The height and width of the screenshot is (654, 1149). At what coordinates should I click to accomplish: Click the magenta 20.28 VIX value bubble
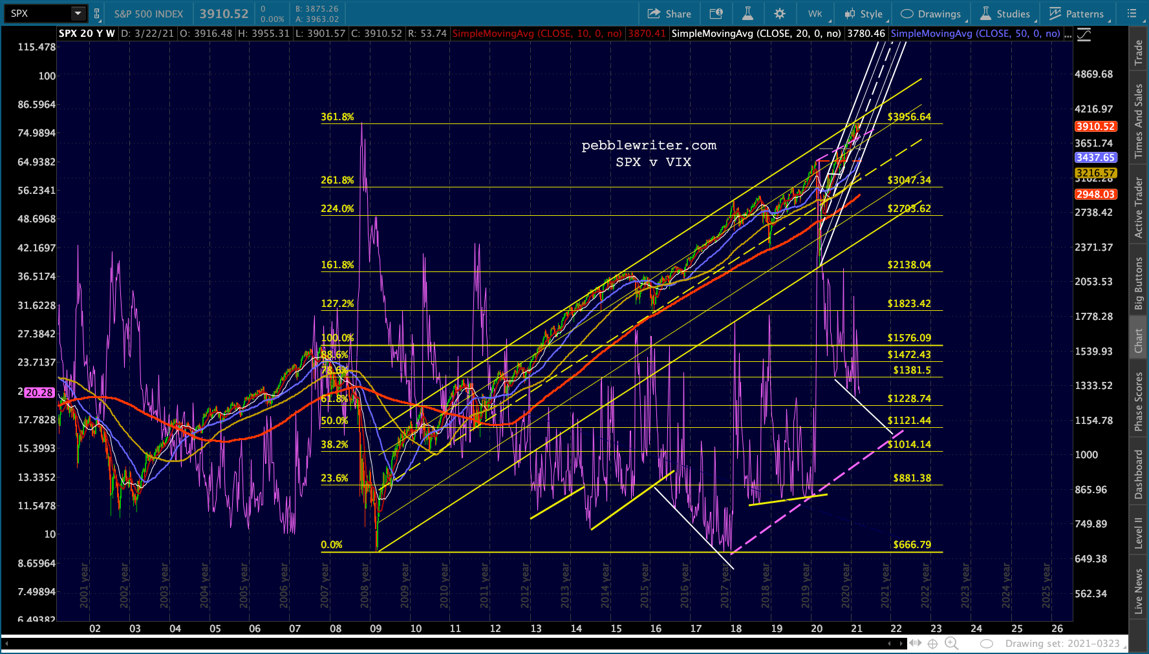pos(39,392)
